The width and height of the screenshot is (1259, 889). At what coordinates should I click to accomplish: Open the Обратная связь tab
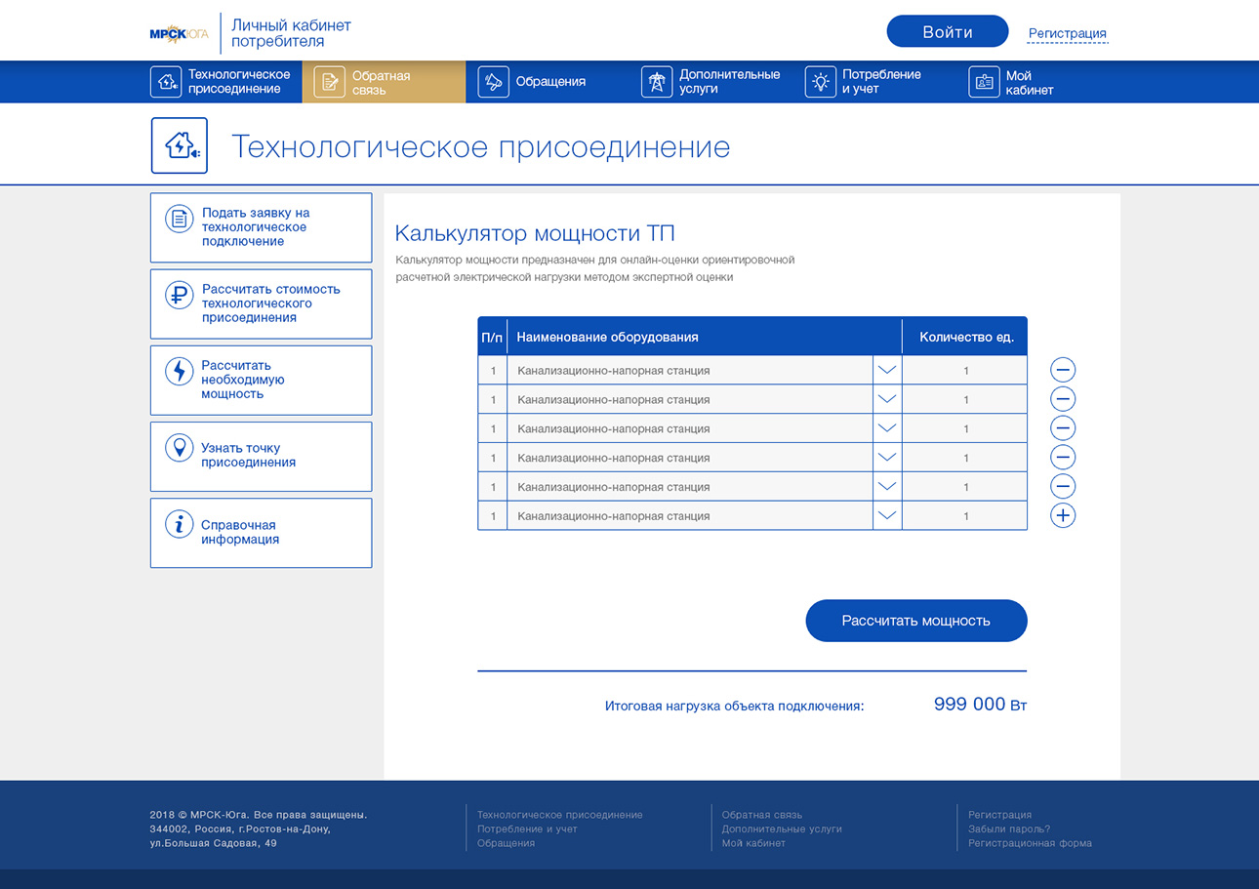click(x=383, y=82)
